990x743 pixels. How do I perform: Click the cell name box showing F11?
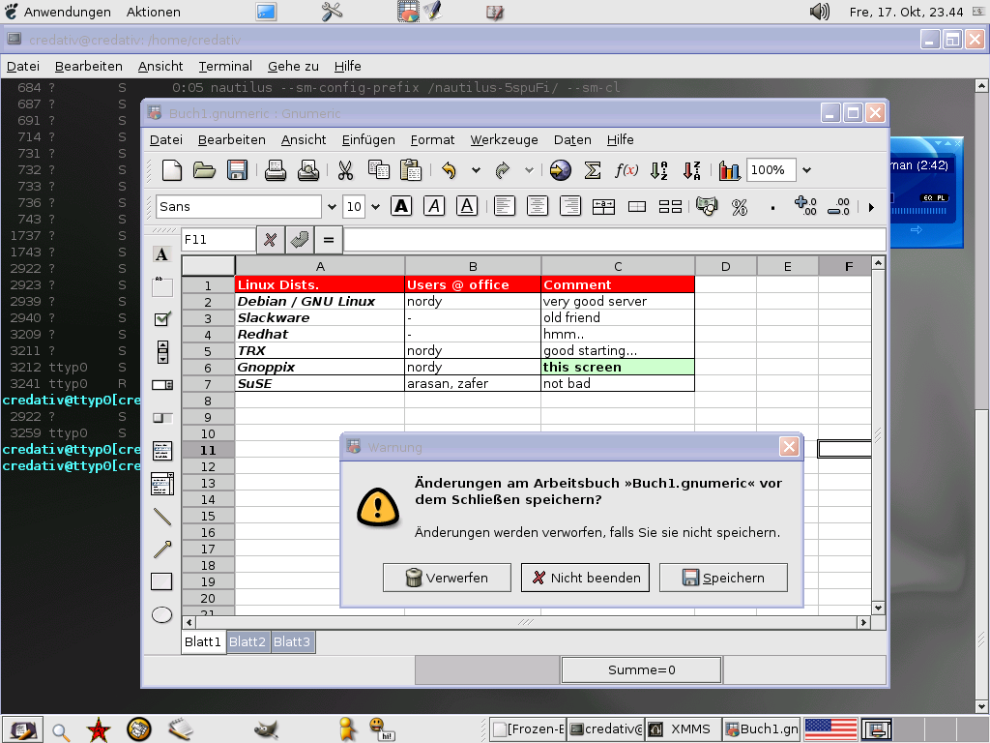click(218, 239)
